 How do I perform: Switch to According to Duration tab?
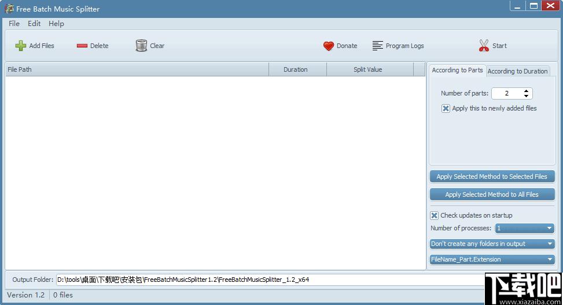pos(517,71)
